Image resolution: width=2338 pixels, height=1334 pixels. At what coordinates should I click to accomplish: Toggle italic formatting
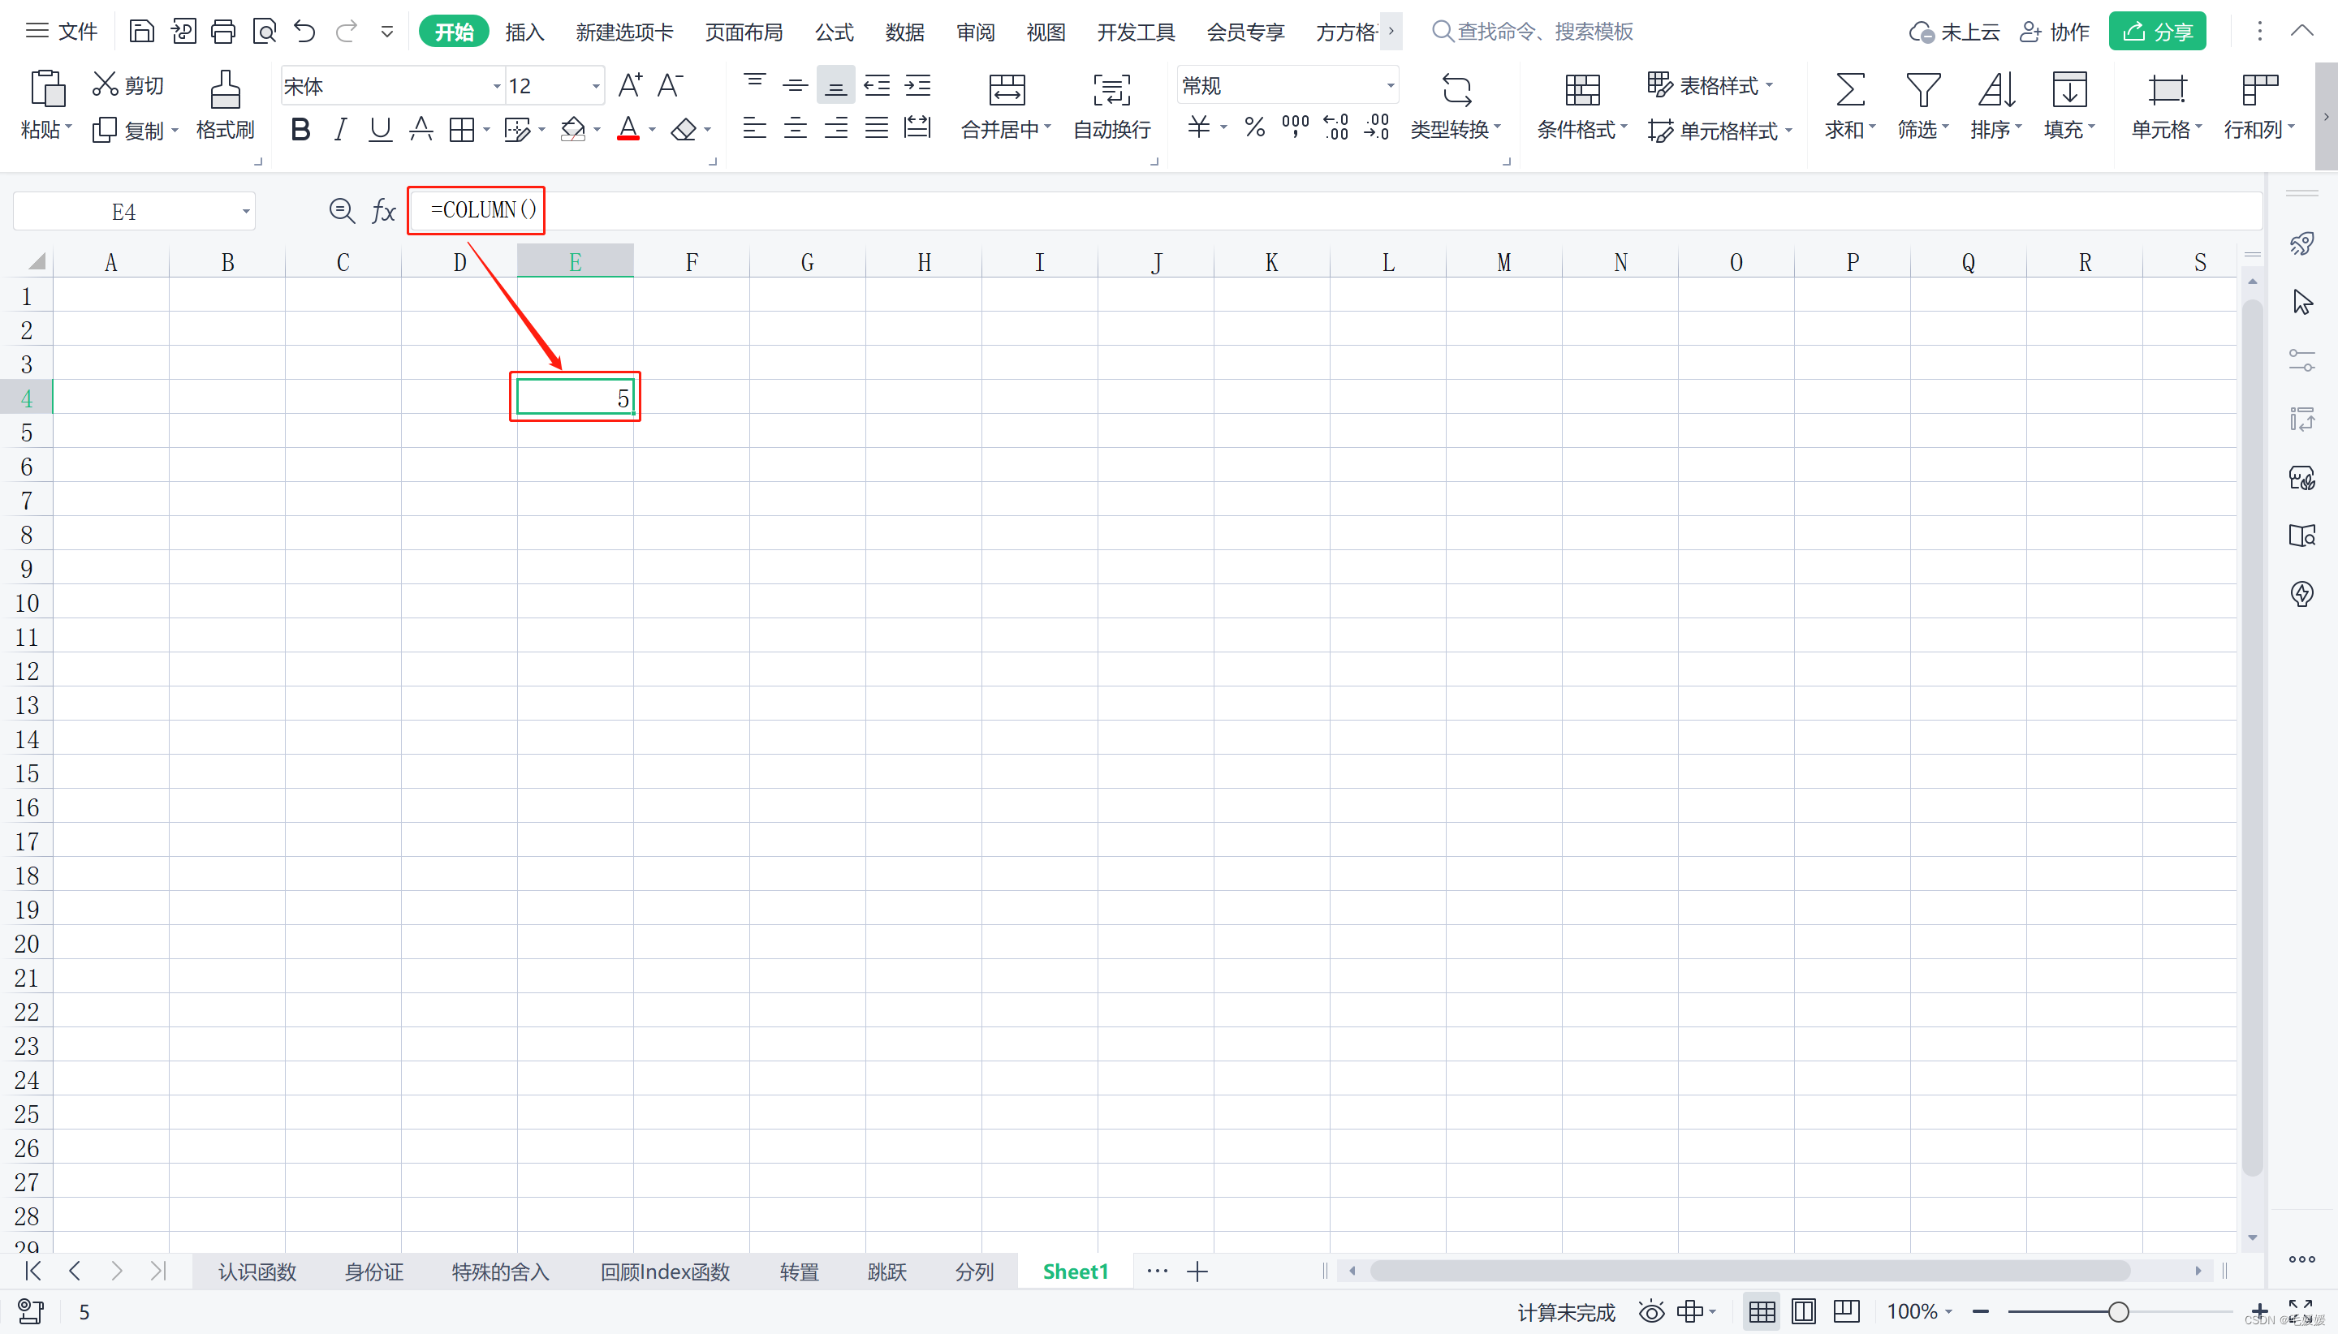[x=340, y=129]
